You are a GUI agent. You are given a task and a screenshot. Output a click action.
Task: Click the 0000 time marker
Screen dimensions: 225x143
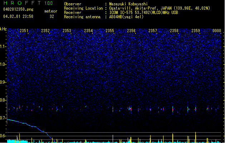click(x=217, y=31)
